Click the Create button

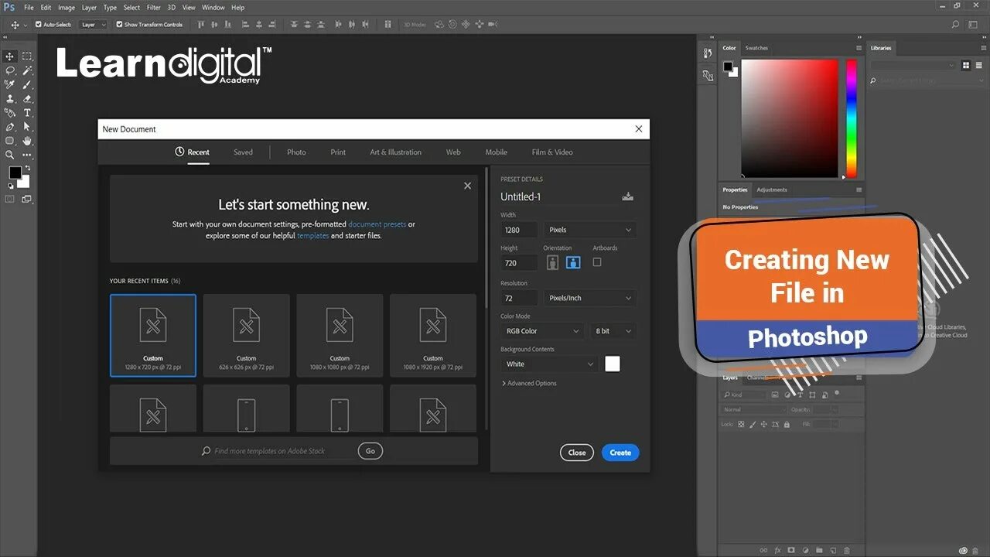[620, 453]
